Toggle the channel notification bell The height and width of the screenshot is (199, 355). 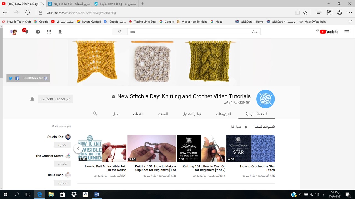[32, 99]
